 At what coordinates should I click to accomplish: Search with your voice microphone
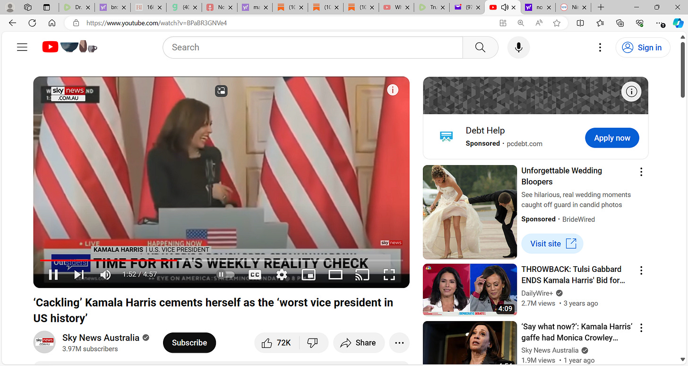(x=519, y=47)
